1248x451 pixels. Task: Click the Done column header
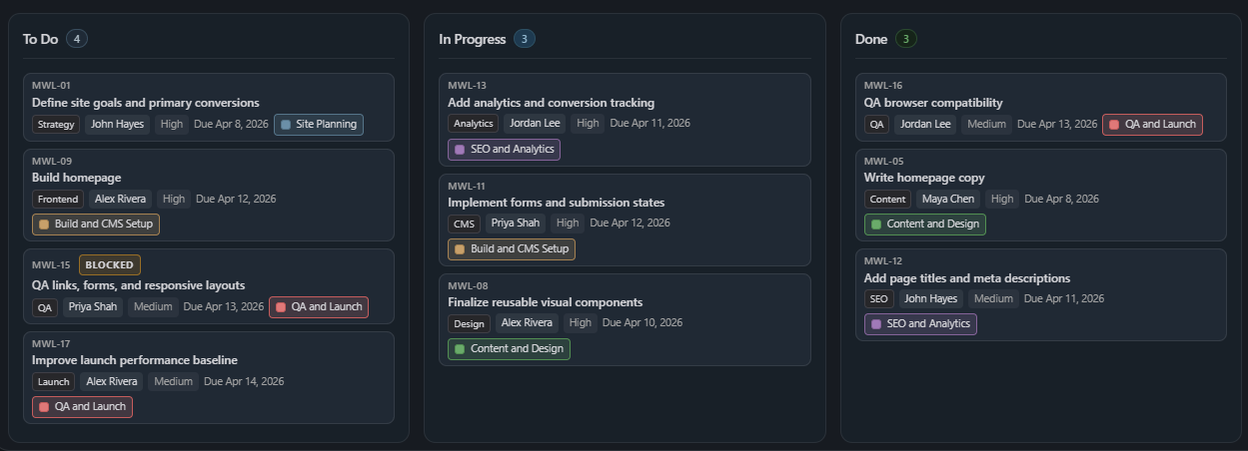[871, 39]
